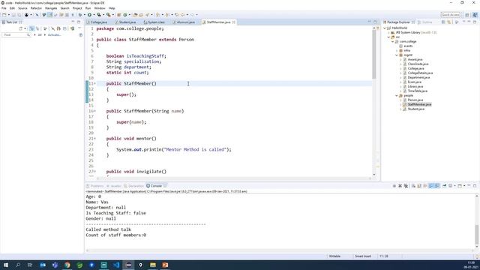The height and width of the screenshot is (270, 480).
Task: Select Award.java in Package Explorer
Action: point(415,59)
